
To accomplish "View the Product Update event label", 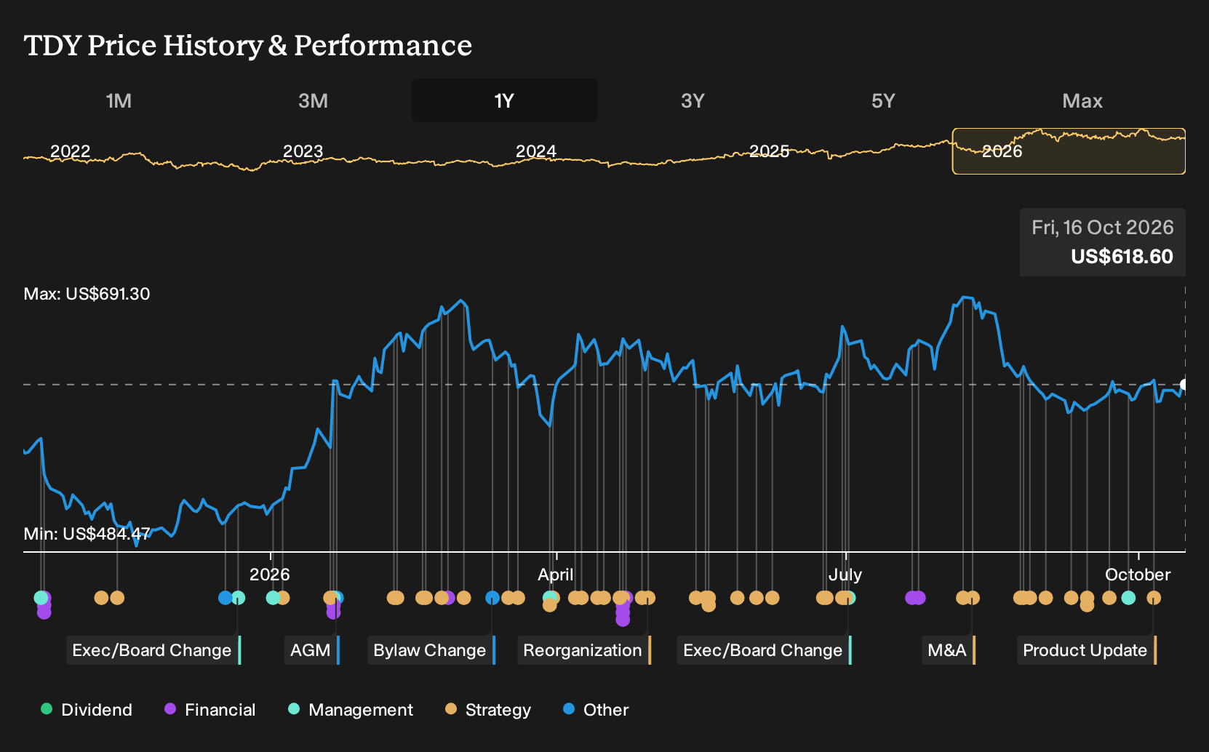I will coord(1086,650).
